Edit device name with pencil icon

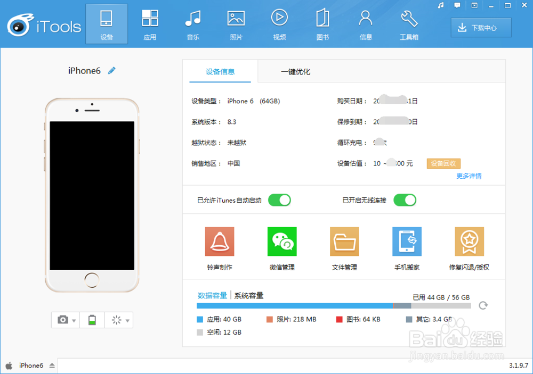[111, 71]
